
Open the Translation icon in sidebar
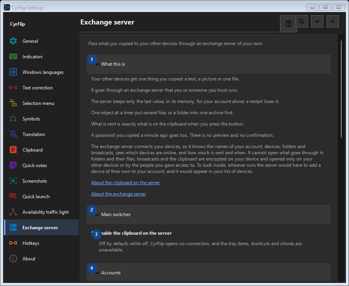13,134
